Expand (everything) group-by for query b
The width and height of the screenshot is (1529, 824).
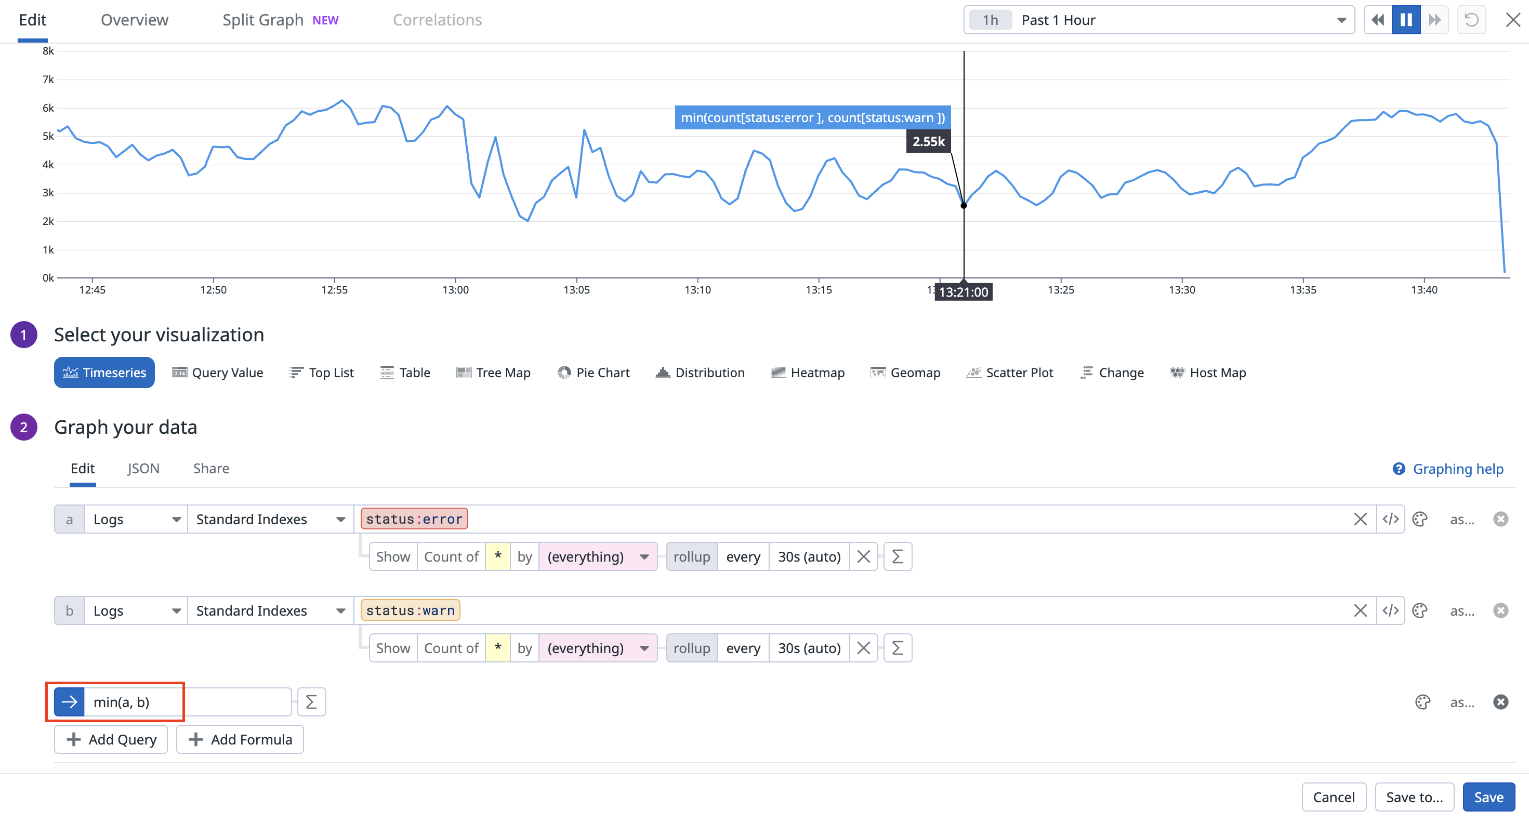598,648
